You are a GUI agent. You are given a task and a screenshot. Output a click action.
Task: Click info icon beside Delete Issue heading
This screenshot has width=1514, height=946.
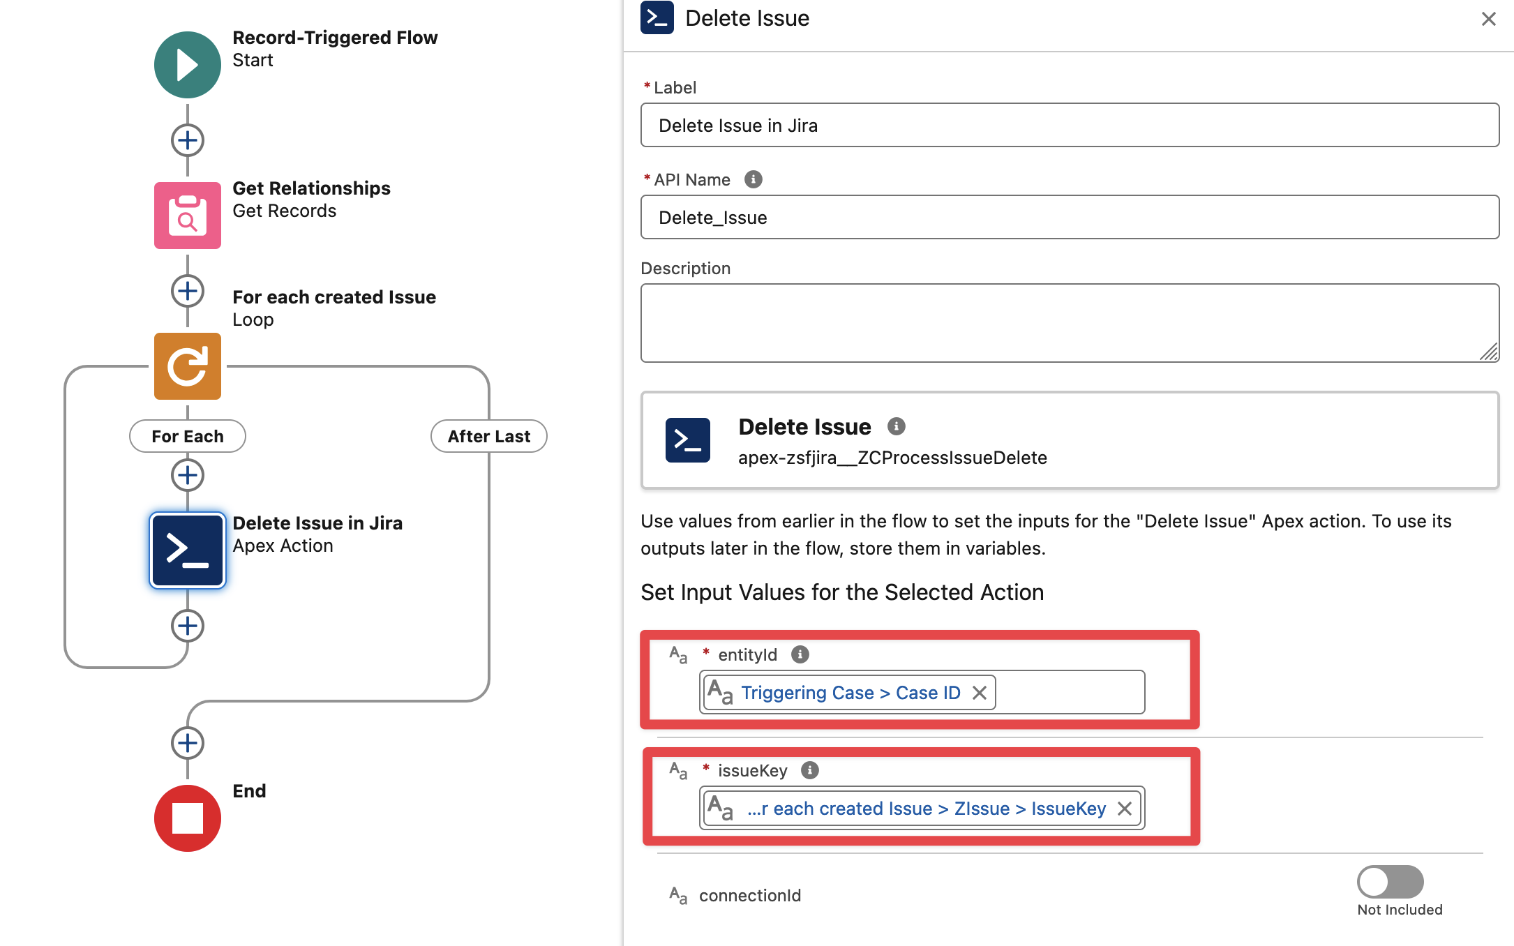pyautogui.click(x=896, y=426)
